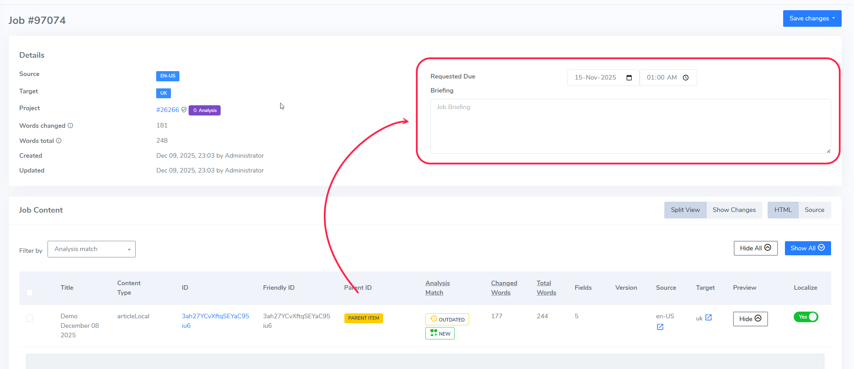Click the Updated timestamp text
The width and height of the screenshot is (854, 369).
coord(210,170)
